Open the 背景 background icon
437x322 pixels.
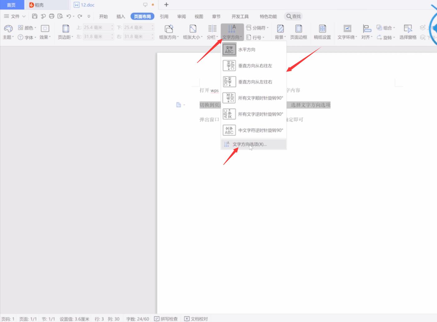tap(280, 32)
